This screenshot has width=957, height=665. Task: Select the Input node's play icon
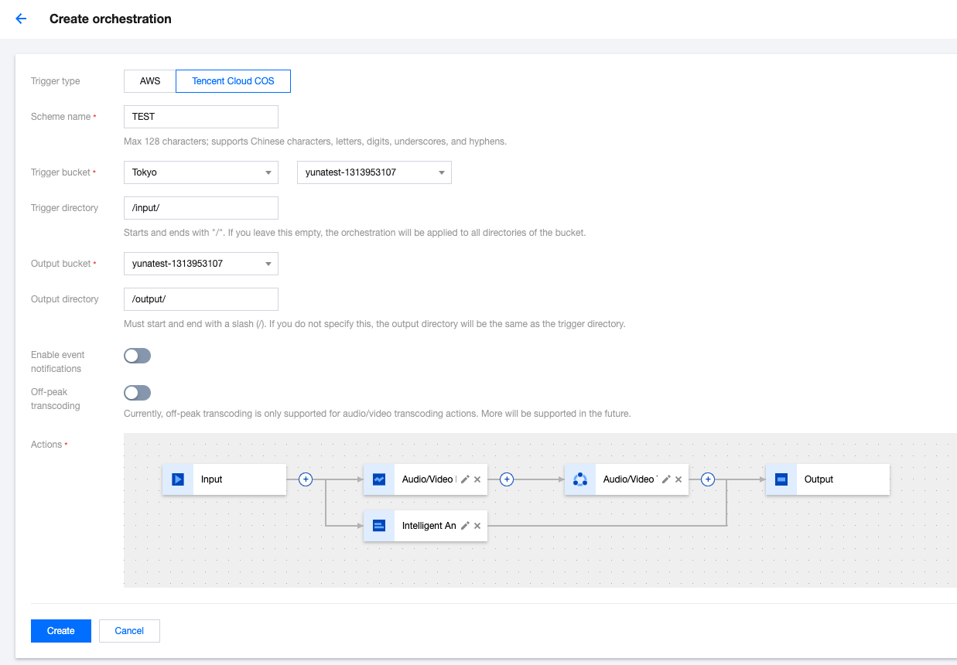point(178,479)
